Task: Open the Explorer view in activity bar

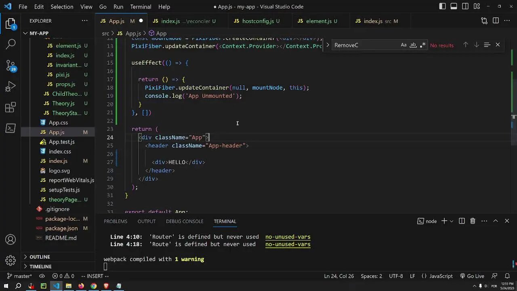Action: pyautogui.click(x=11, y=24)
